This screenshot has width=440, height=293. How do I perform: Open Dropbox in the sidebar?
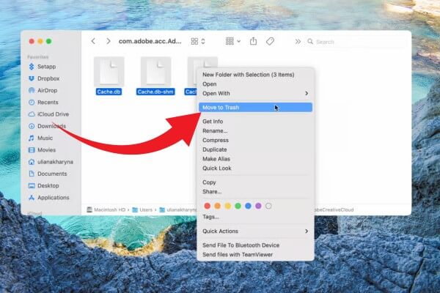pyautogui.click(x=48, y=78)
